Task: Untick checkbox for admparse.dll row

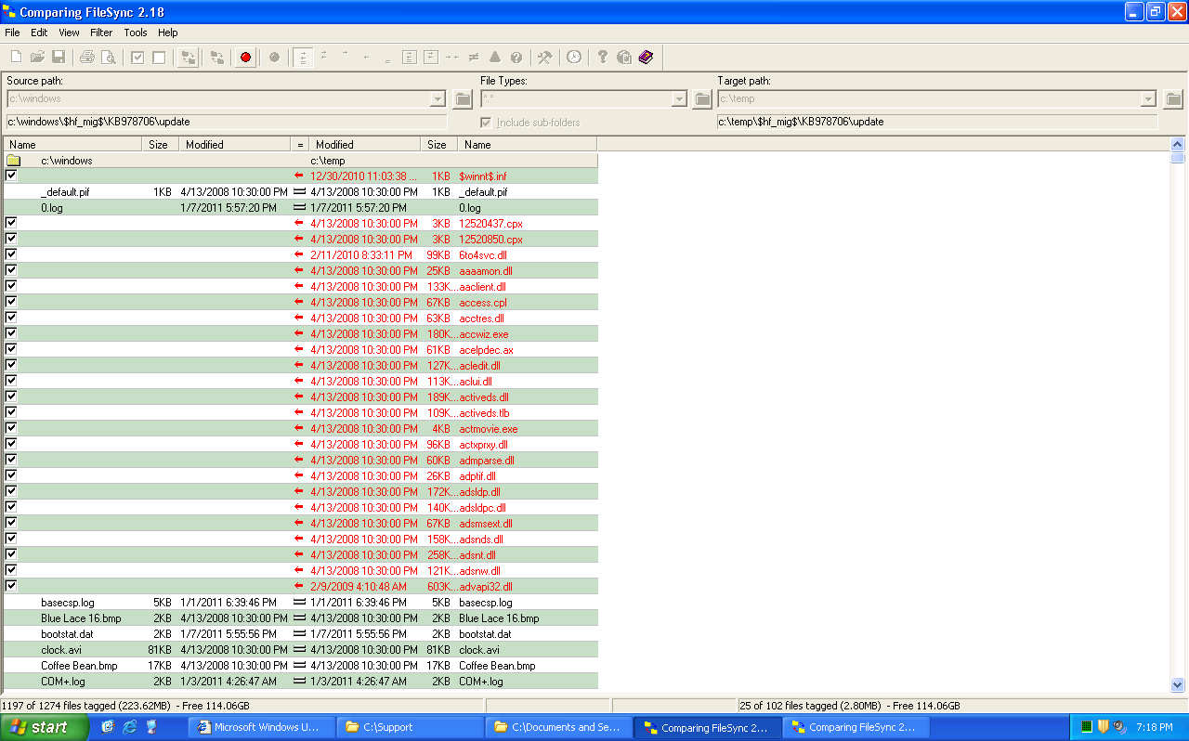Action: point(11,460)
